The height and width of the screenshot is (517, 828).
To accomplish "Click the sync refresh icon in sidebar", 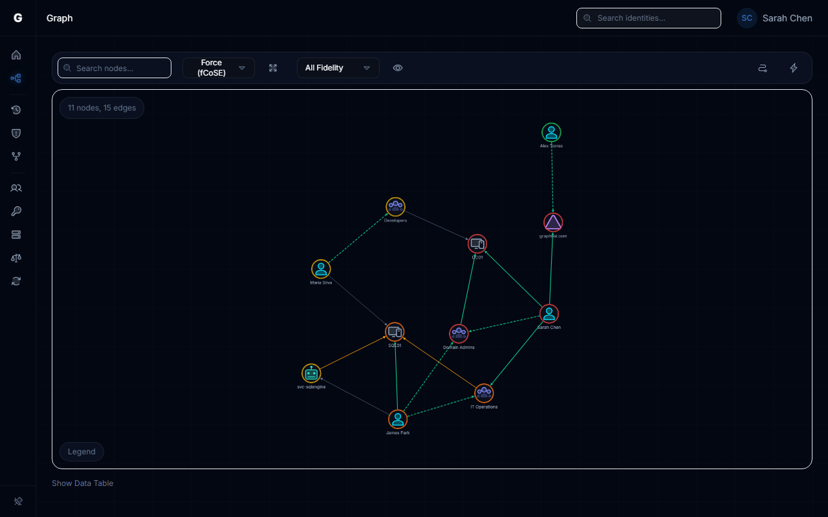I will click(16, 281).
